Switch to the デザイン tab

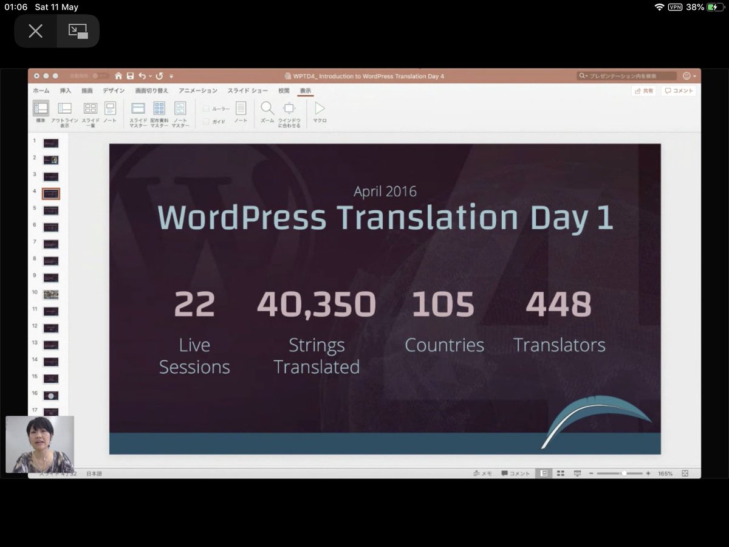pyautogui.click(x=114, y=91)
